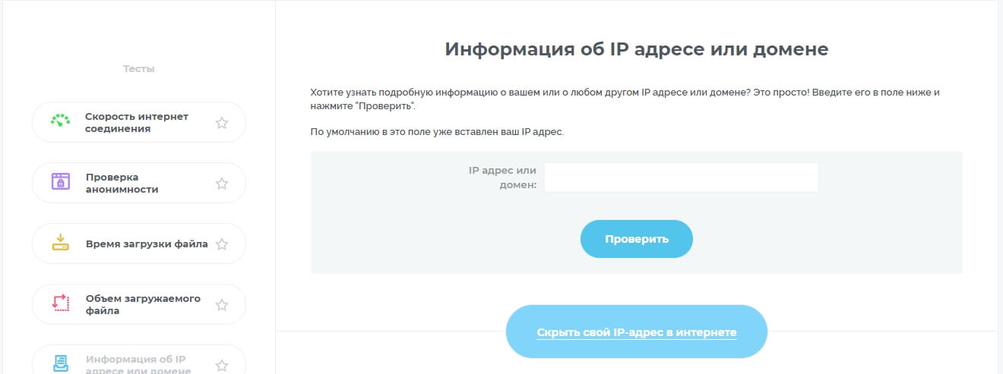The image size is (1003, 374).
Task: Click the purple lock window icon for anonymity check
Action: coord(60,182)
